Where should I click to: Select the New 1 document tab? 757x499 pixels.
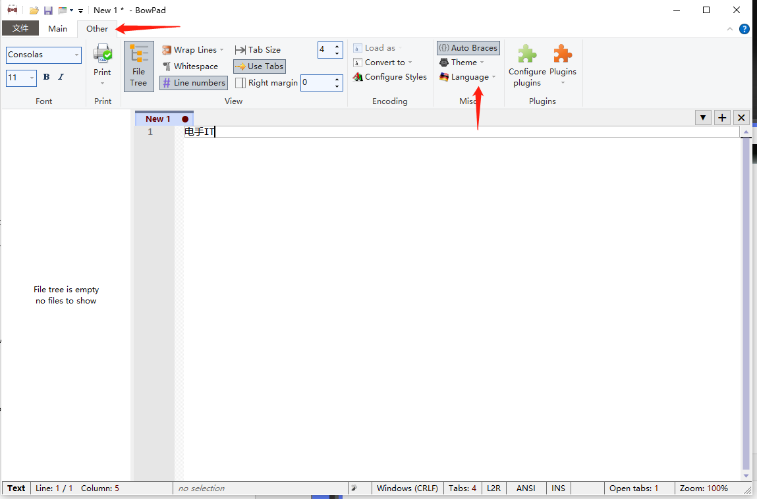tap(158, 119)
